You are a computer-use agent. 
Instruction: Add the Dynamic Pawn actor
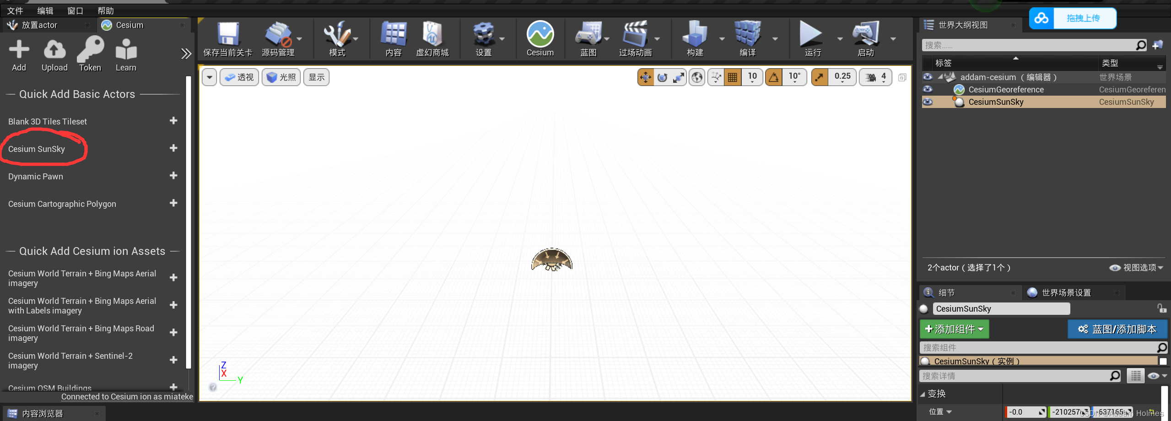point(173,176)
